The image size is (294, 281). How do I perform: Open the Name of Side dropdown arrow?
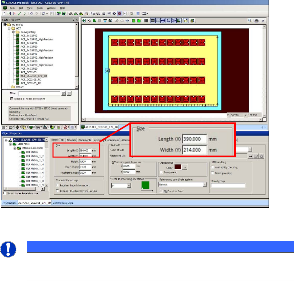[250, 149]
